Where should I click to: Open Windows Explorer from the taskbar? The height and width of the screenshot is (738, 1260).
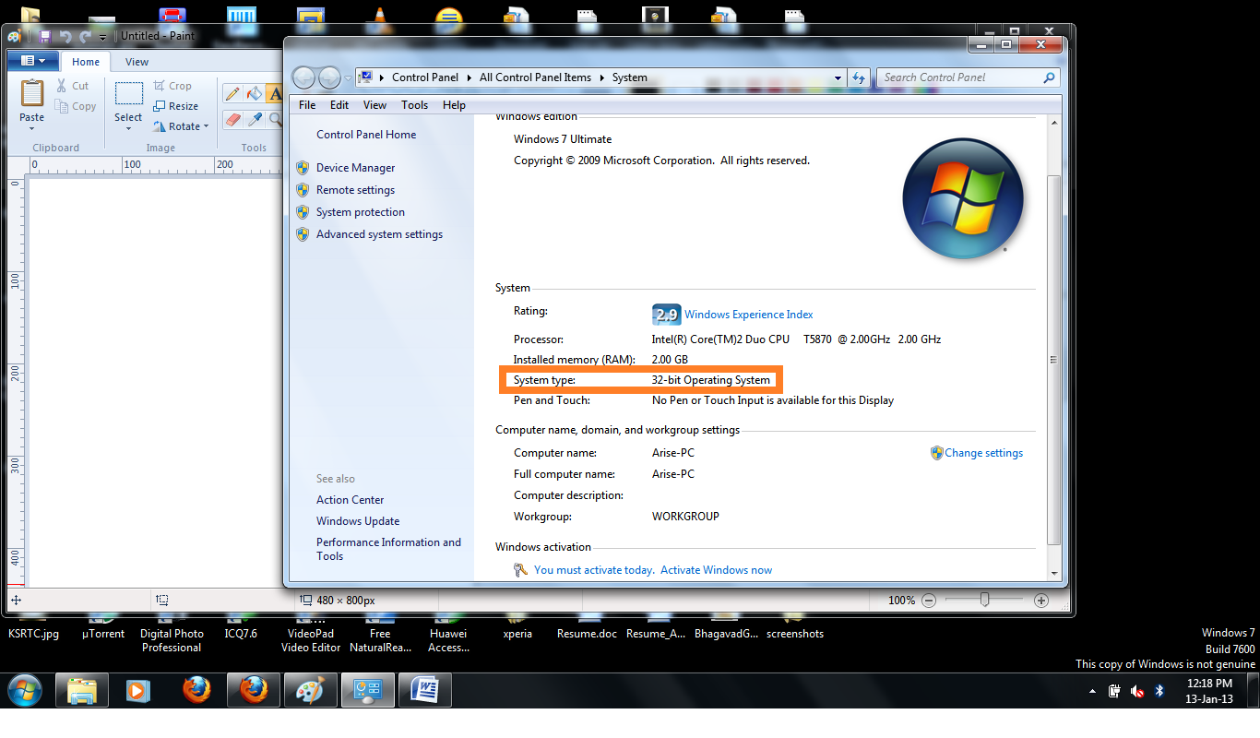point(82,690)
